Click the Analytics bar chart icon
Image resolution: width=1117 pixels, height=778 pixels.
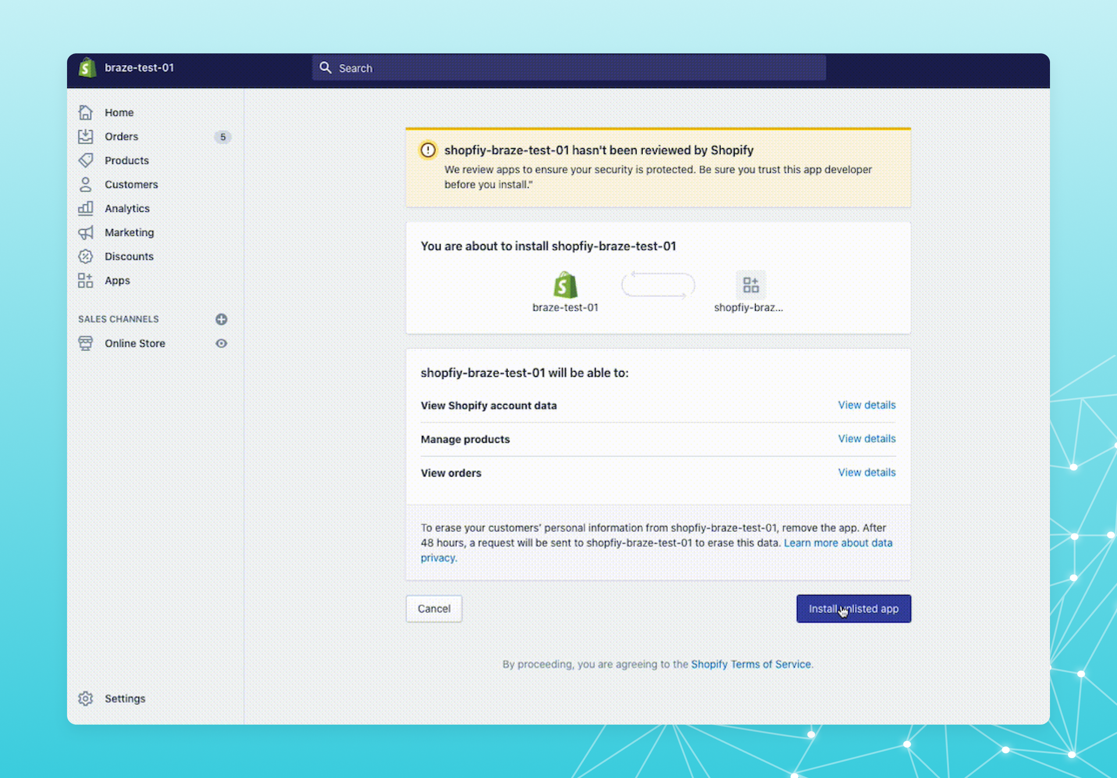pos(86,208)
